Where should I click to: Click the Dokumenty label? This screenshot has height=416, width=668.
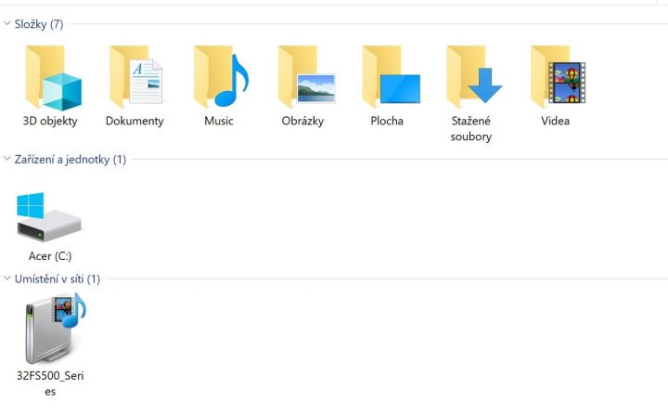coord(135,121)
